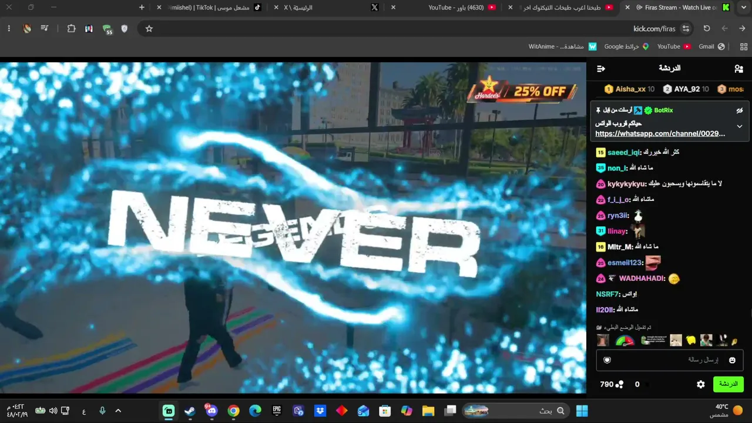
Task: Open chat settings gear icon
Action: [701, 384]
